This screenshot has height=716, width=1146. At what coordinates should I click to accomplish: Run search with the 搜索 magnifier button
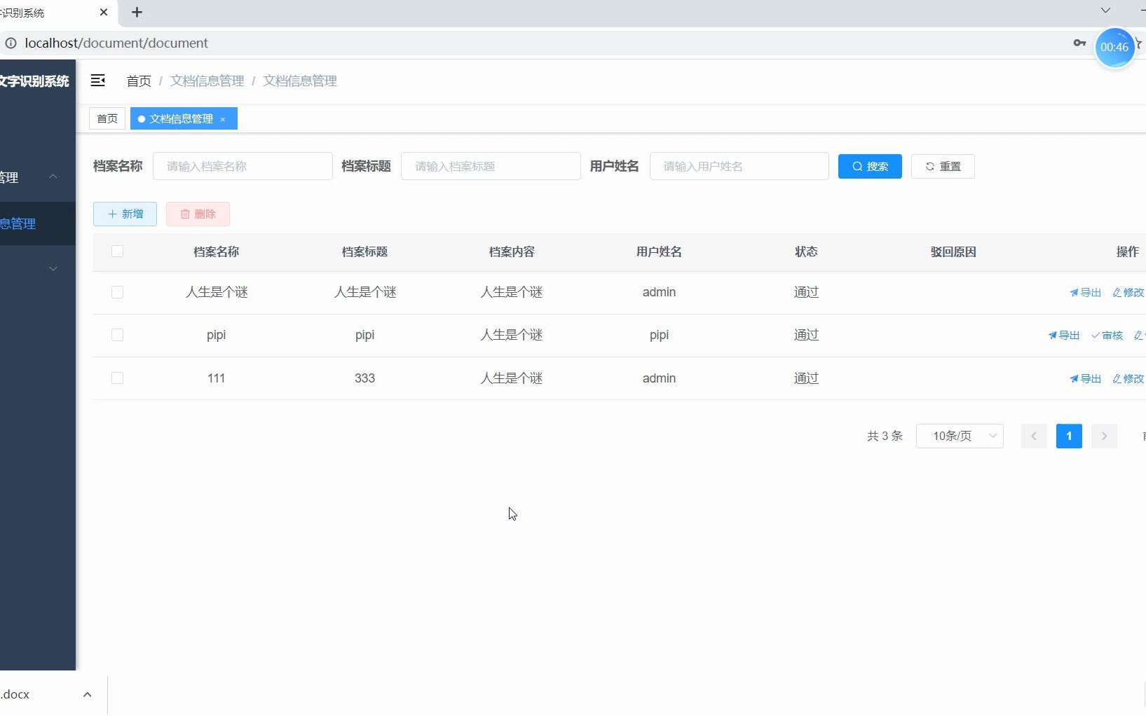point(870,166)
